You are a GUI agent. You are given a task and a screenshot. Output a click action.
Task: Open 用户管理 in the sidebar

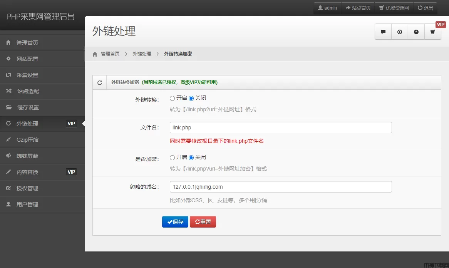[x=27, y=204]
